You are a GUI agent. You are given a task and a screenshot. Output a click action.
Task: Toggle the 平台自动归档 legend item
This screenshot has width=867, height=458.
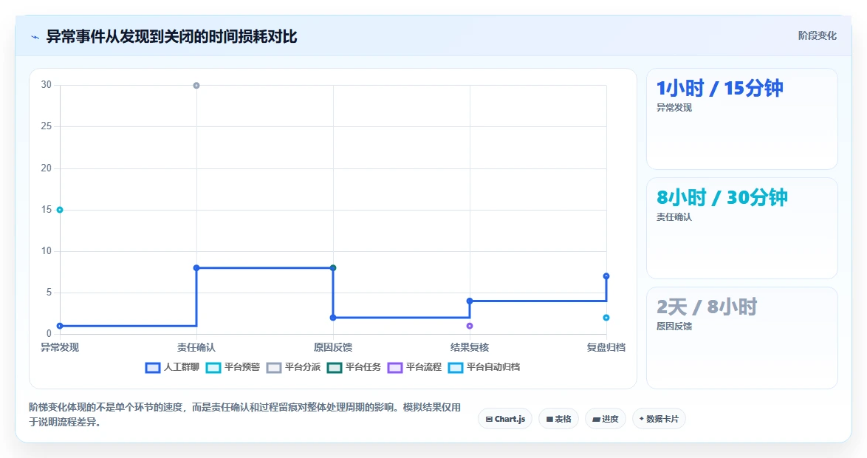484,367
